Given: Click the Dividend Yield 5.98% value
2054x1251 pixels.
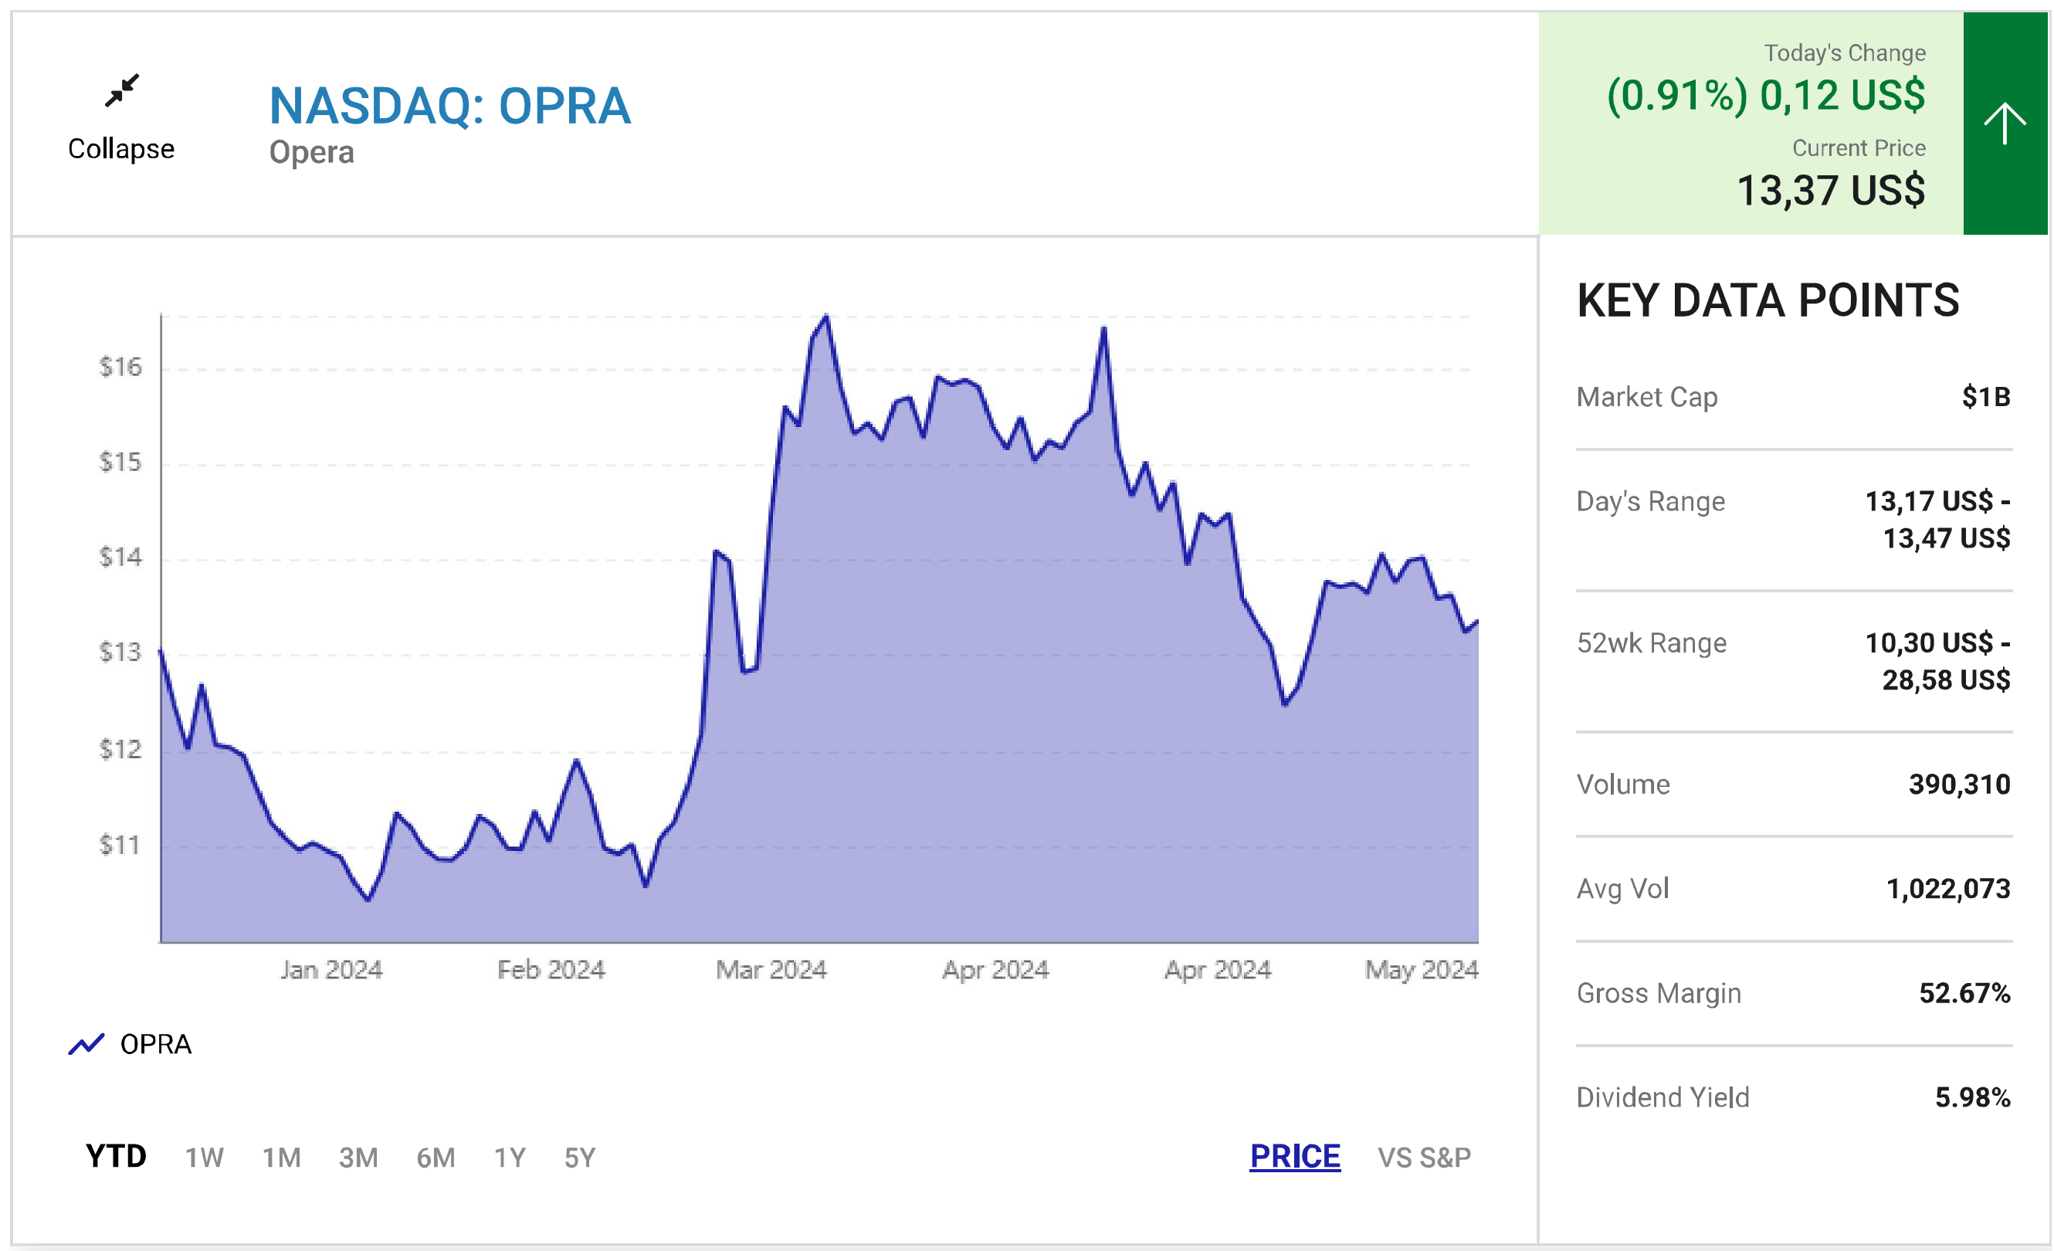Looking at the screenshot, I should pos(1972,1097).
